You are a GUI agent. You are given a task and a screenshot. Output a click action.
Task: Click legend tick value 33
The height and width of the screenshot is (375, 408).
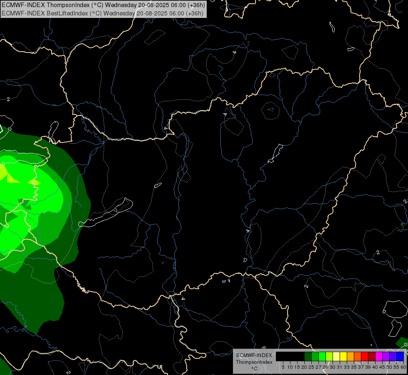[347, 367]
